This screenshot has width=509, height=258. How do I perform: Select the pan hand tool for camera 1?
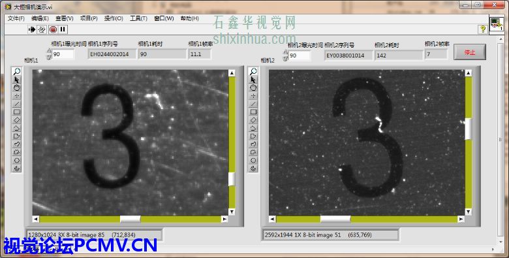[16, 88]
